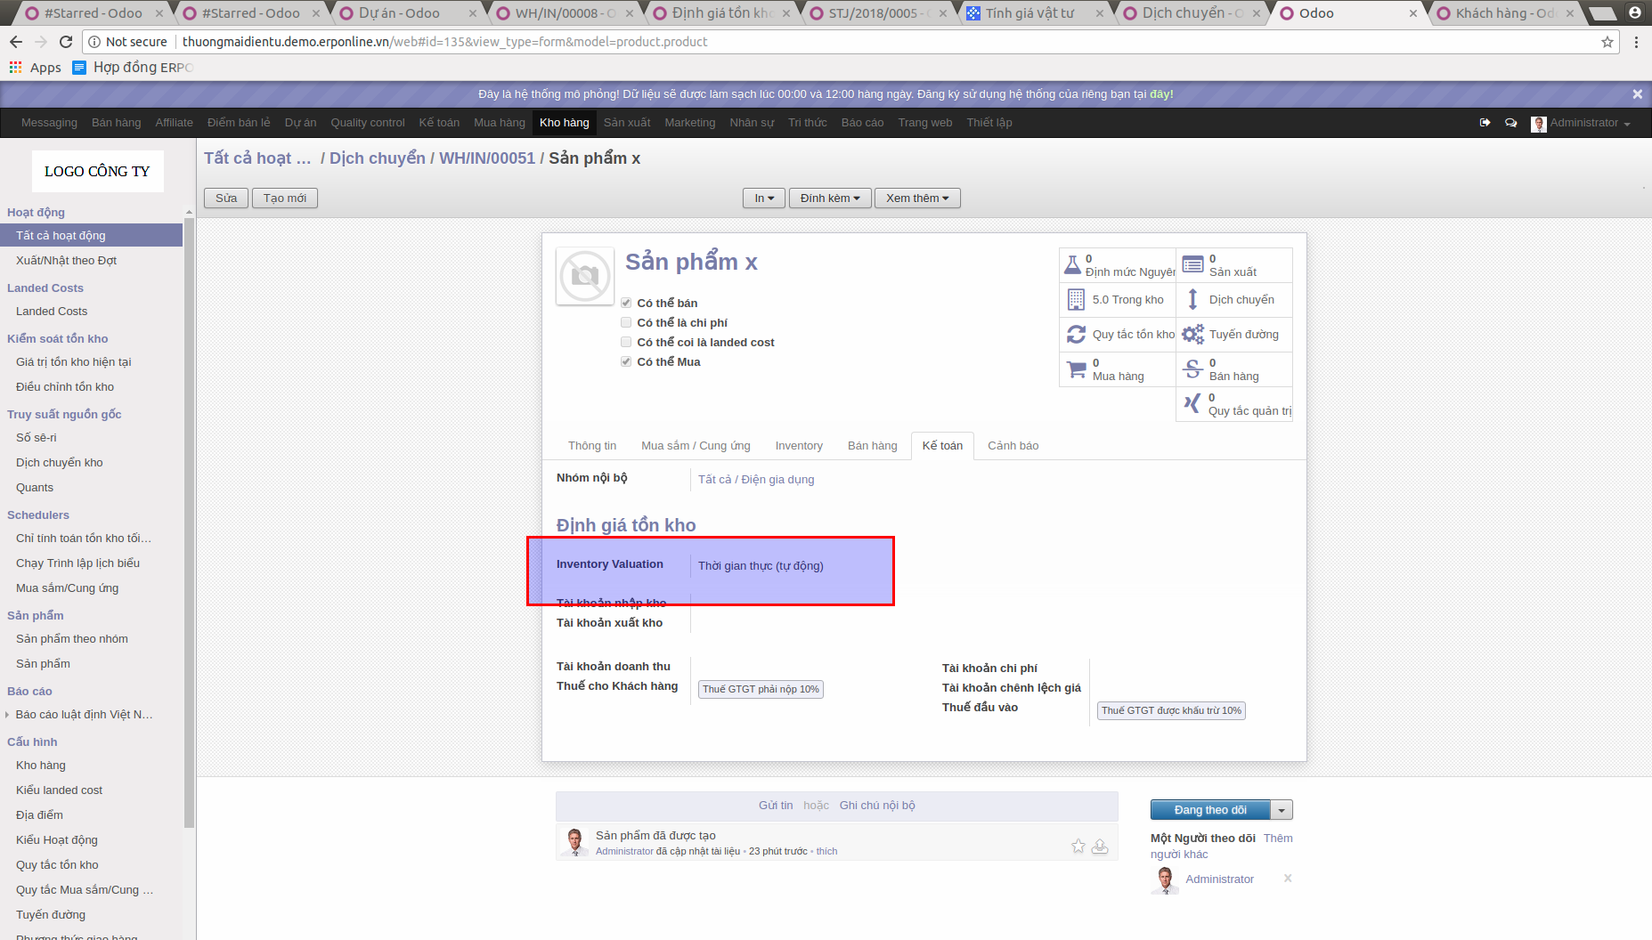The width and height of the screenshot is (1652, 940).
Task: Click the Tuyến đường gears icon
Action: pos(1192,335)
